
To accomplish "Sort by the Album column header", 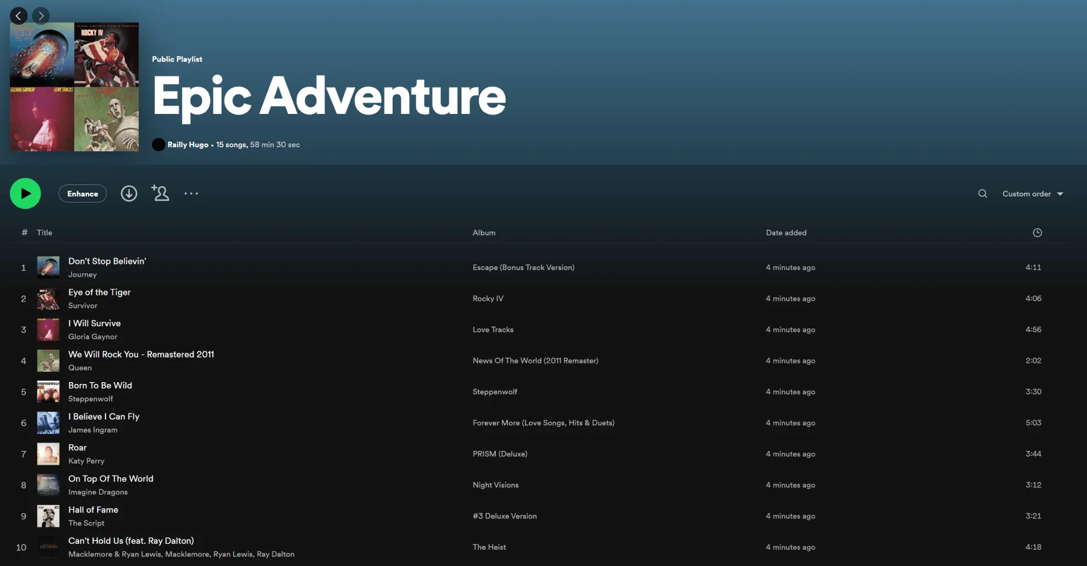I will pyautogui.click(x=484, y=233).
